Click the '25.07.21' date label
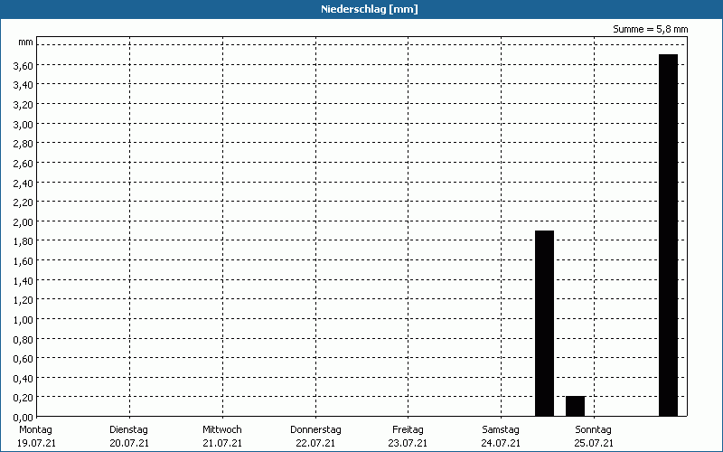This screenshot has width=723, height=452. click(x=594, y=443)
